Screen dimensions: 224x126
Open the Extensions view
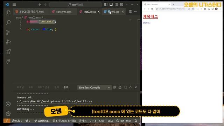click(x=8, y=51)
